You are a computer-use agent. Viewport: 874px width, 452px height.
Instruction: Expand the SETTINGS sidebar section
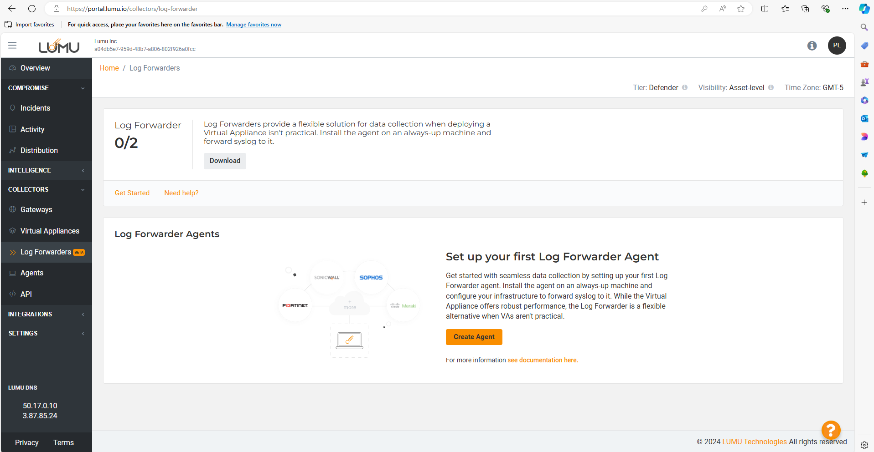click(x=83, y=334)
